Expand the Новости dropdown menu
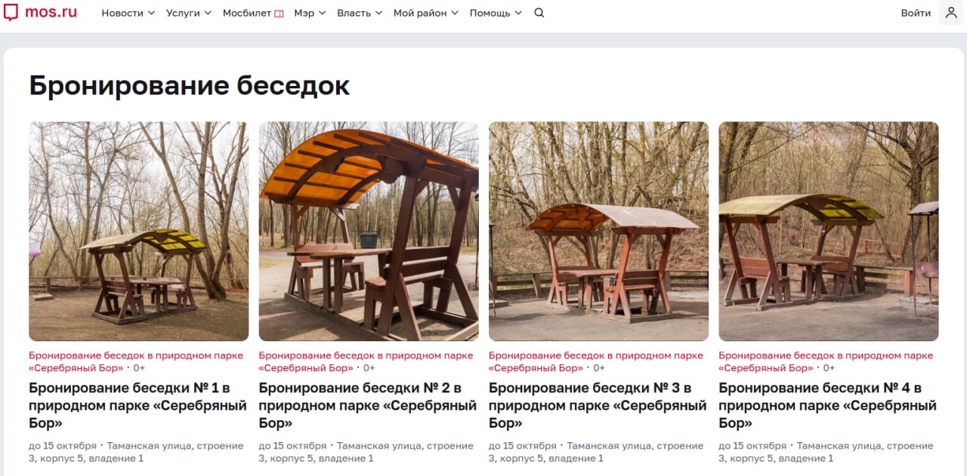967x476 pixels. [x=128, y=13]
